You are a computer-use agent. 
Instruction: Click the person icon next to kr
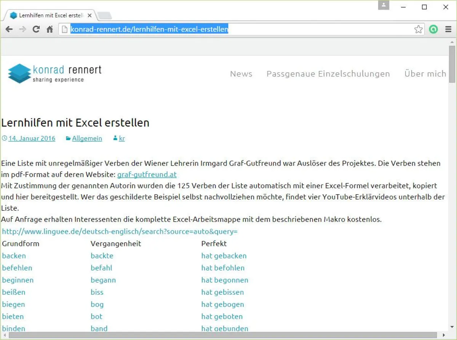(115, 138)
